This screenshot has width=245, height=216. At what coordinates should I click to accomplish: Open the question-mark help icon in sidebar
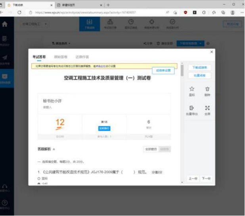click(4, 203)
